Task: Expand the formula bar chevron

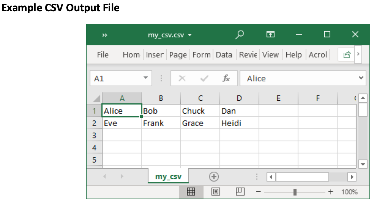Action: tap(361, 78)
